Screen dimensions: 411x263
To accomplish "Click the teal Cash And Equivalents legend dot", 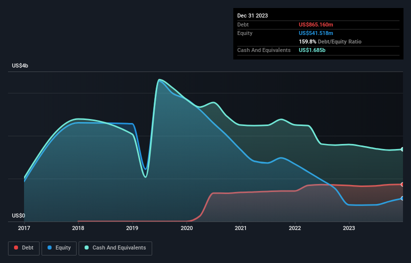I will click(87, 247).
